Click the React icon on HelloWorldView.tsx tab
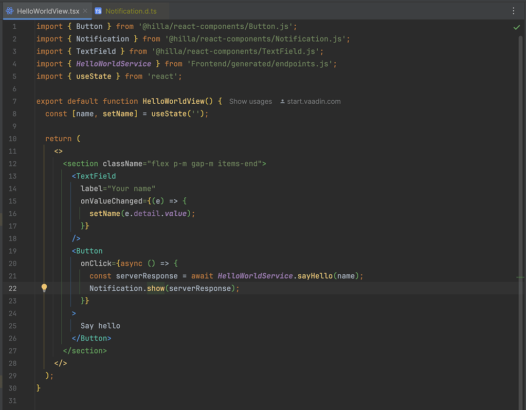Viewport: 526px width, 410px height. tap(10, 11)
